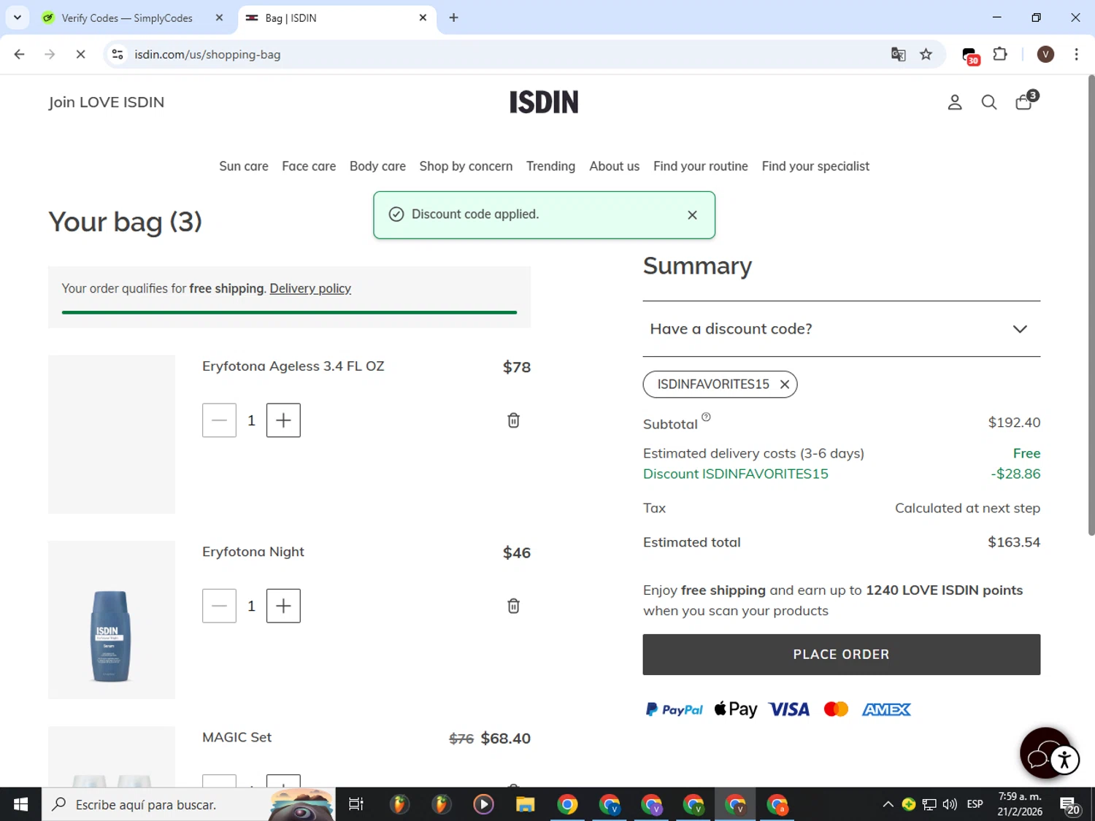Open the Body care menu
This screenshot has height=821, width=1095.
[x=377, y=166]
